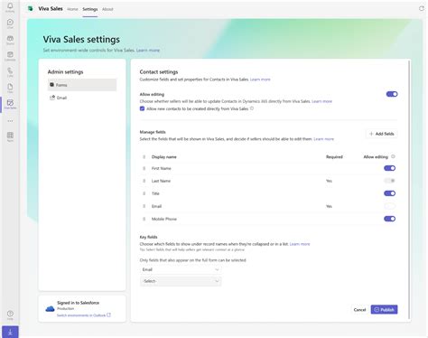
Task: Open Apps store icon in sidebar
Action: [10, 136]
